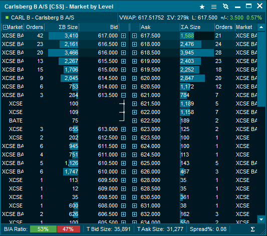Click the green CARL B status indicator
Screen dimensions: 267x236
7,17
